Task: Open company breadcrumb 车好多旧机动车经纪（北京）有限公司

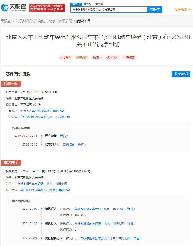Action: [44, 21]
